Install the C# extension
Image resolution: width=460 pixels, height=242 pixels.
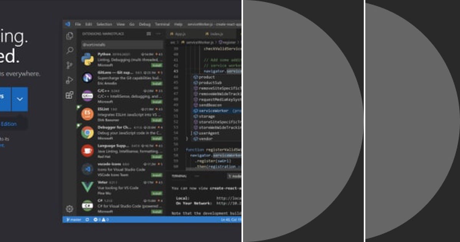(156, 211)
